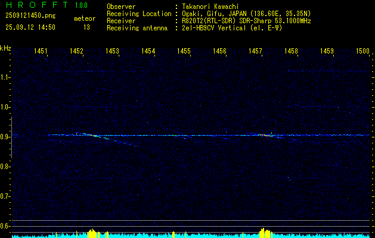Click the 0.7 frequency axis label
The width and height of the screenshot is (375, 238).
4,196
